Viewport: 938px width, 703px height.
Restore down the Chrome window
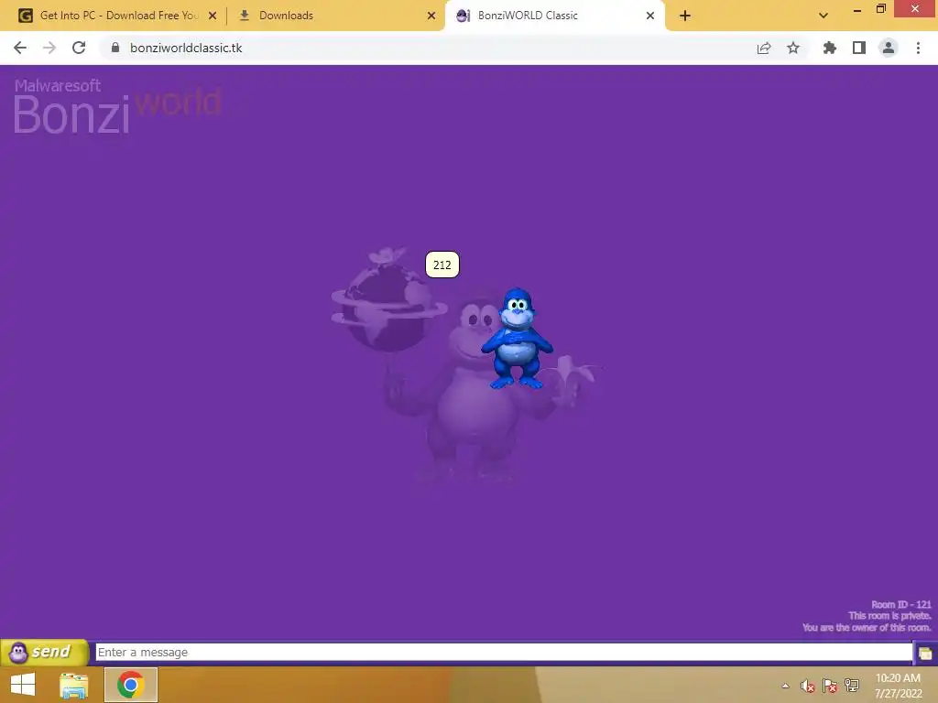[x=880, y=9]
